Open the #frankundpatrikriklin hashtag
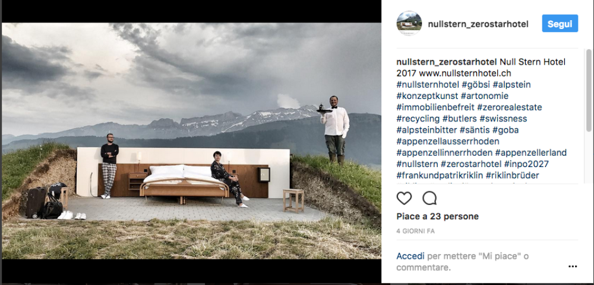594x285 pixels. click(x=440, y=175)
